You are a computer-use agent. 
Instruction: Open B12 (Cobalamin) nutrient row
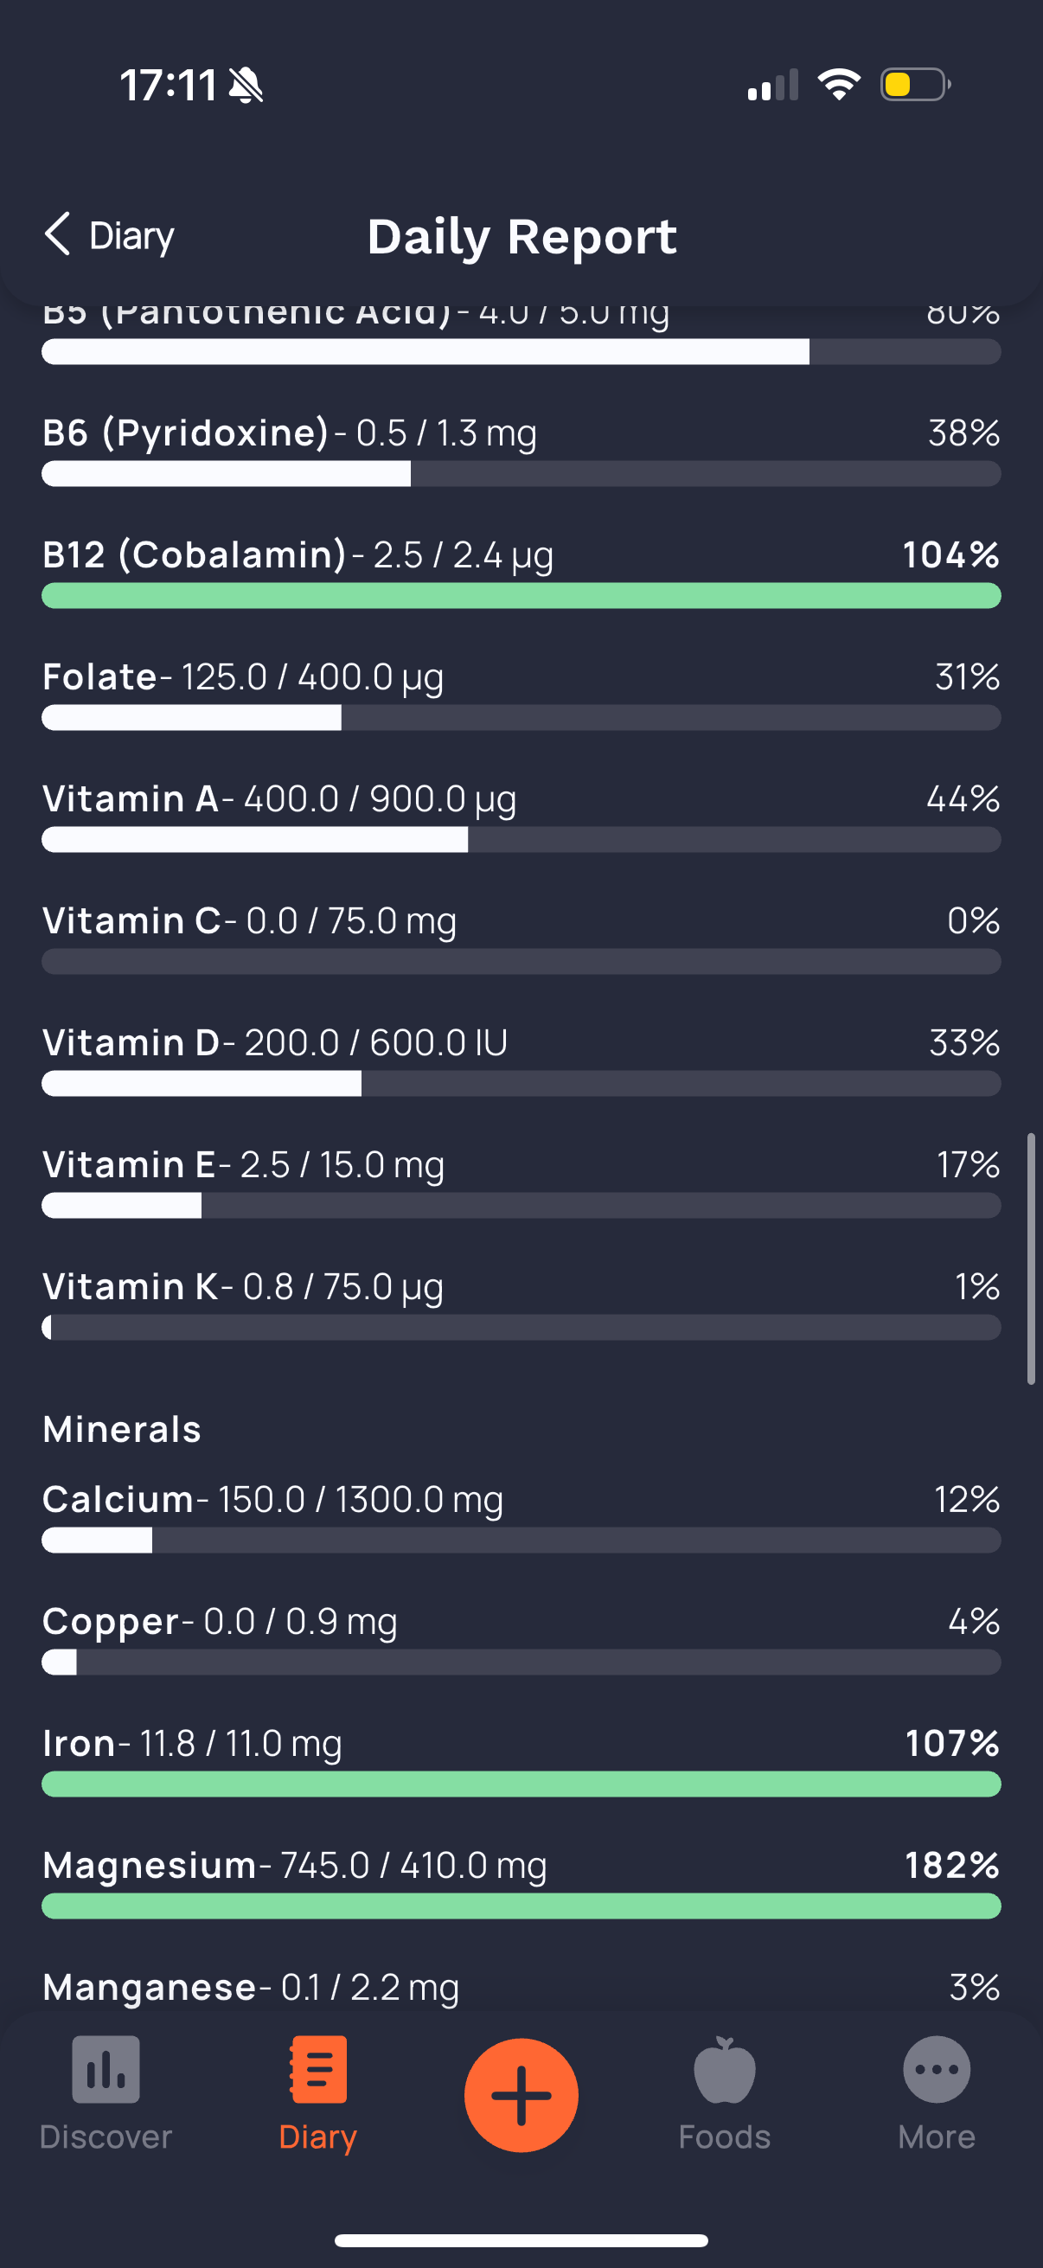pyautogui.click(x=521, y=573)
